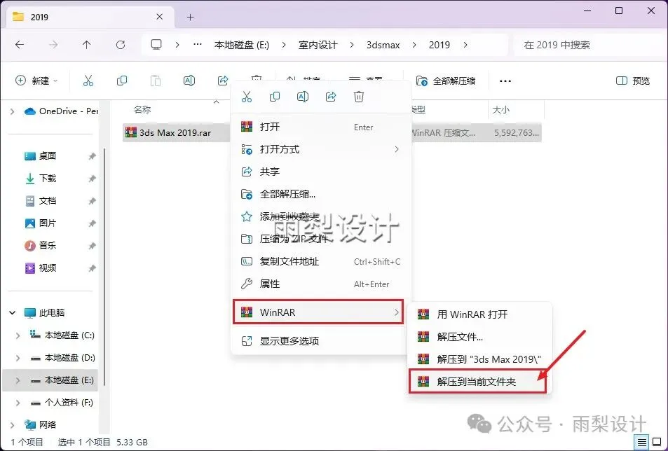
Task: Click the Copy icon in the explorer toolbar
Action: click(x=122, y=81)
